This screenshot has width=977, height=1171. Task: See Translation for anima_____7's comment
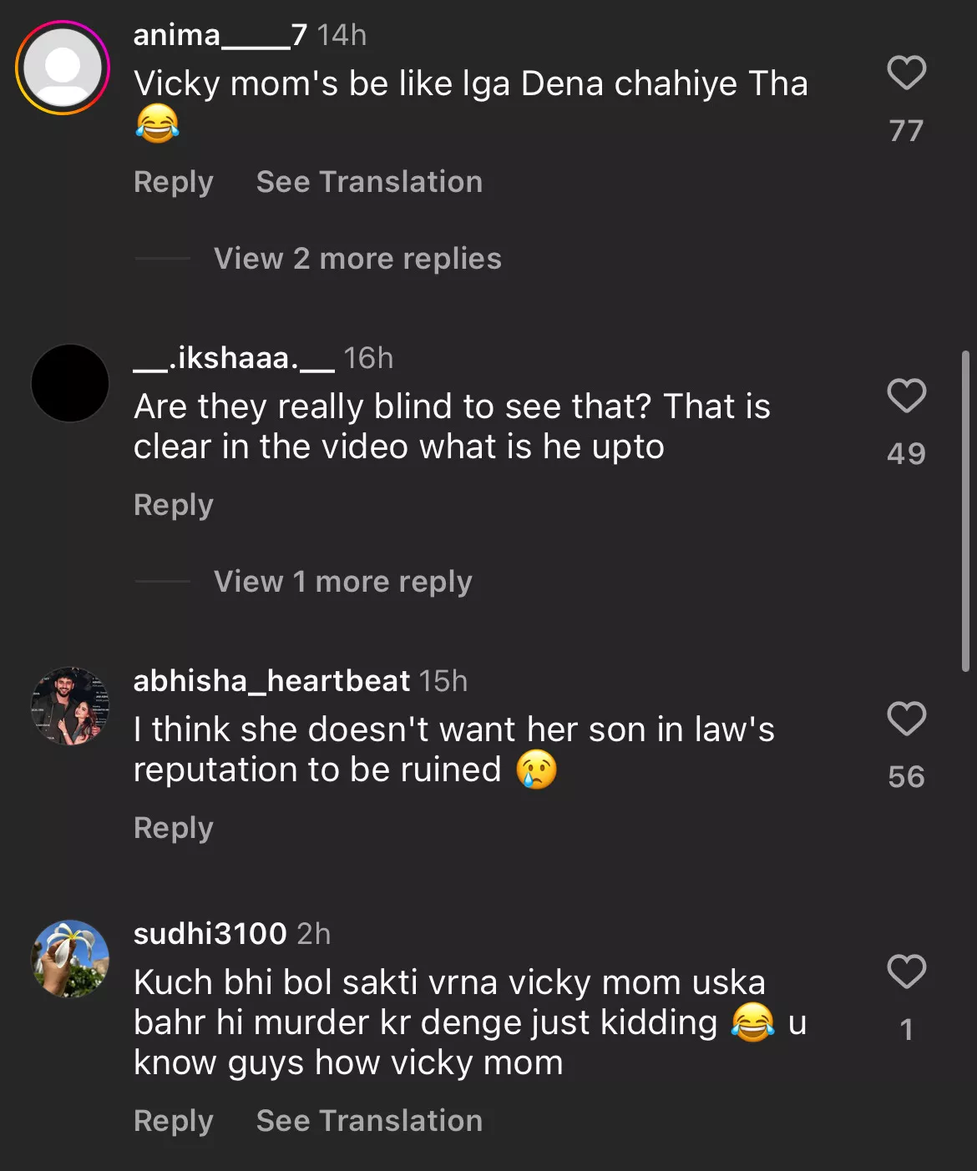(x=369, y=182)
